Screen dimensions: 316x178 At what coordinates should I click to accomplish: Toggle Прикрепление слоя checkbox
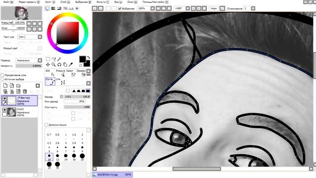point(2,75)
